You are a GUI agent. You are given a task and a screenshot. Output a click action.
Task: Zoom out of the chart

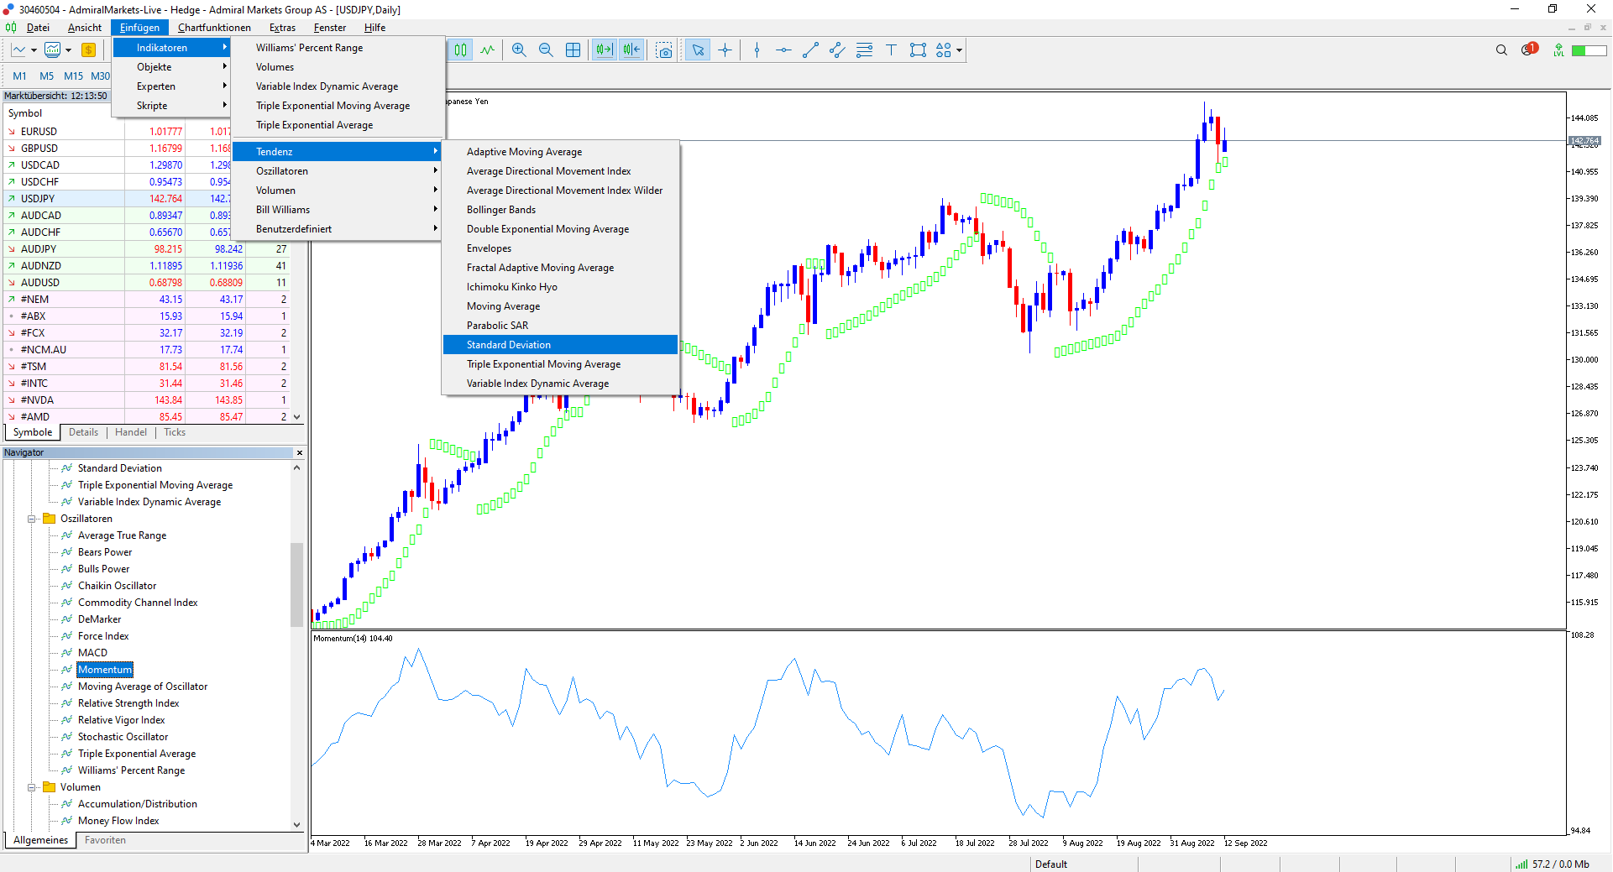pos(546,50)
